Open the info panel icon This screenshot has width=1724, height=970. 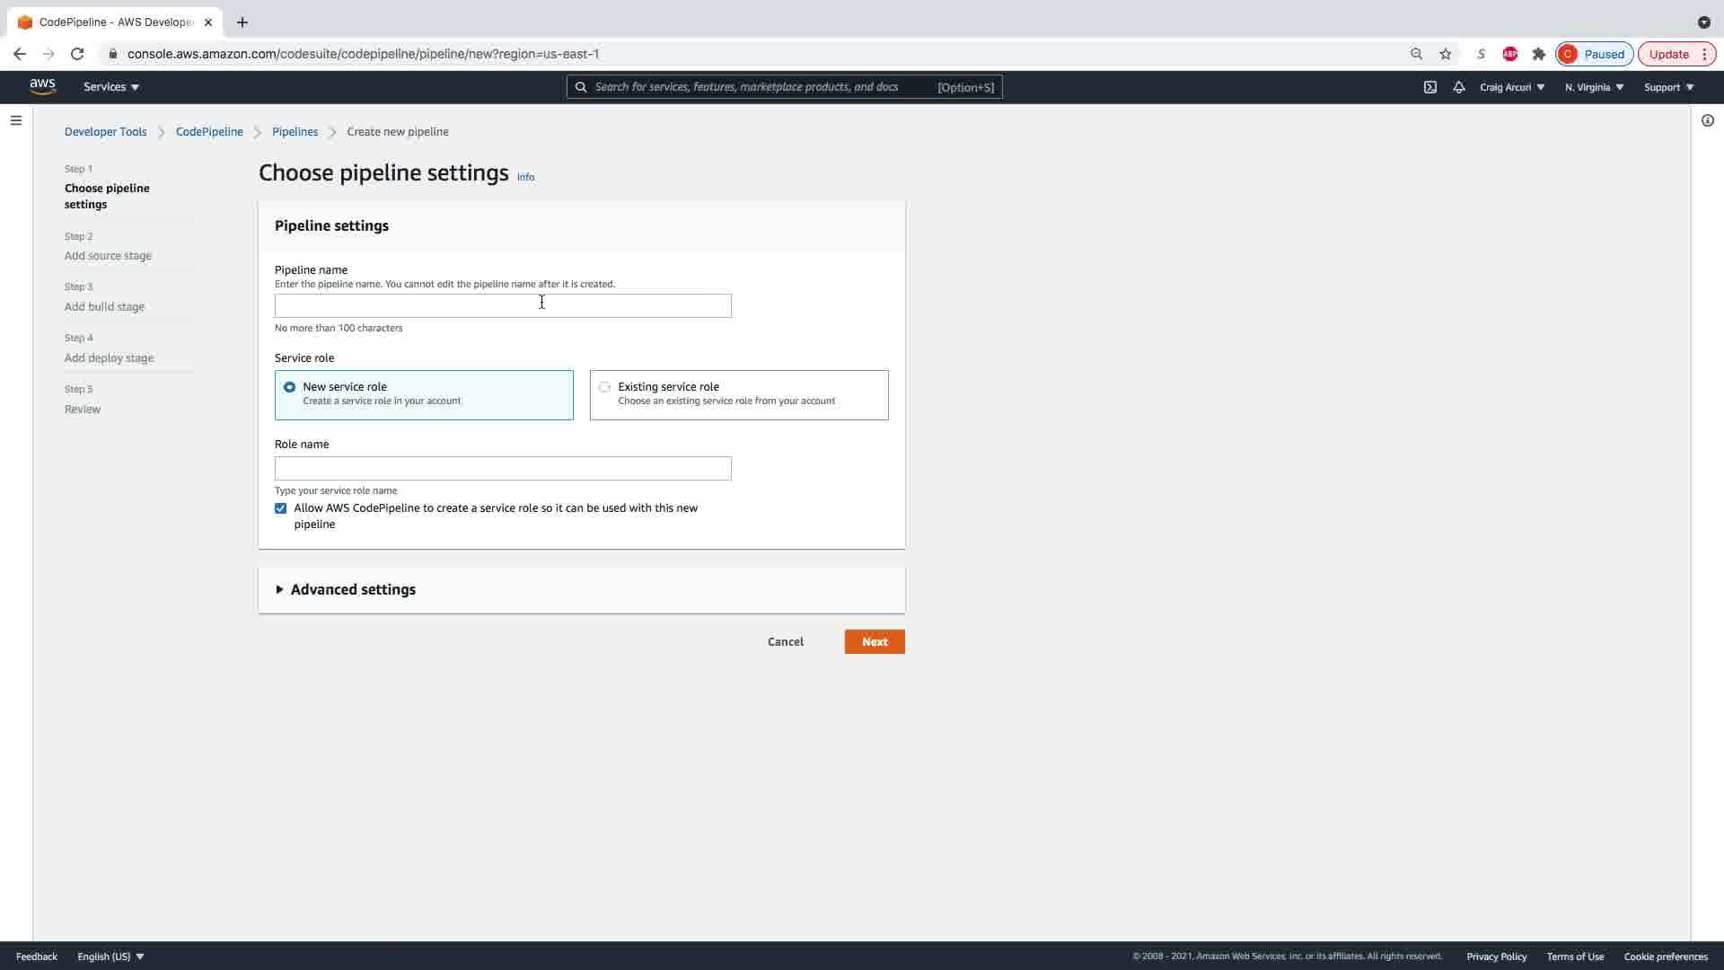pos(1707,120)
